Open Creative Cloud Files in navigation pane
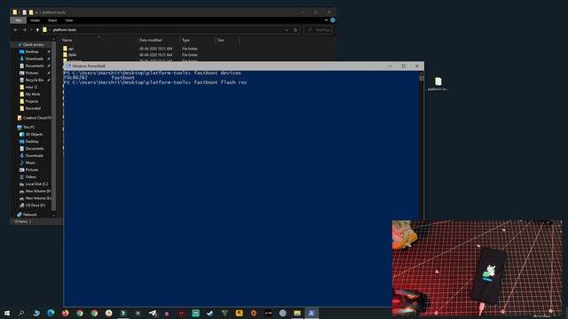Viewport: 568px width, 319px height. [36, 118]
